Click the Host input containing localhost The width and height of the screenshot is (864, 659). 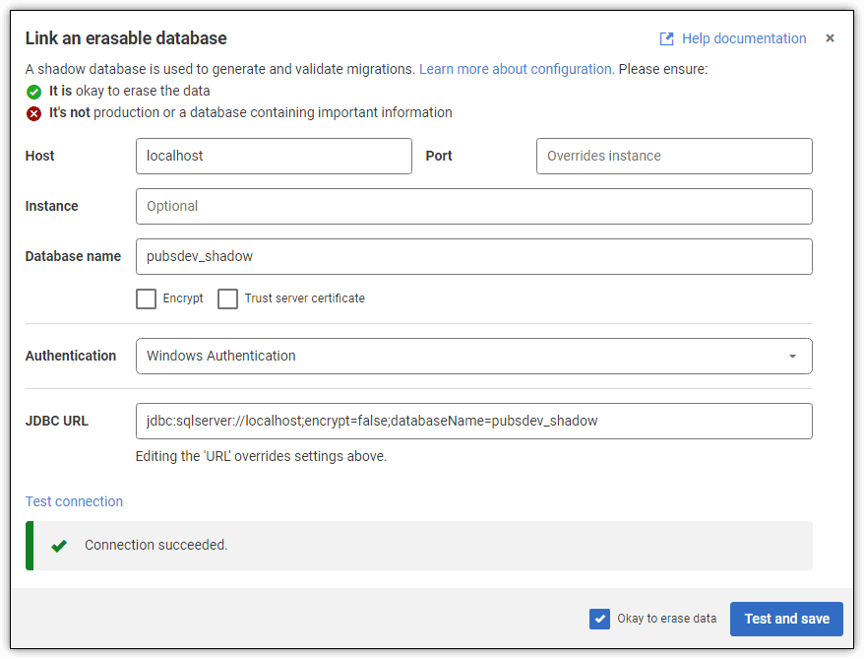274,156
